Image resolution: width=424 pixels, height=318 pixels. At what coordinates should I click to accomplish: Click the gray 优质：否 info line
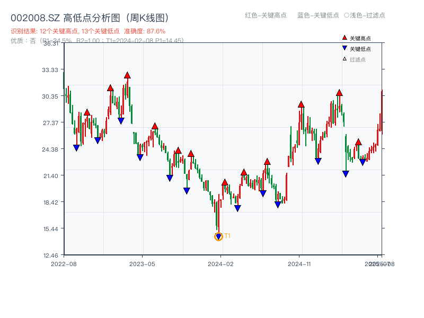point(97,41)
